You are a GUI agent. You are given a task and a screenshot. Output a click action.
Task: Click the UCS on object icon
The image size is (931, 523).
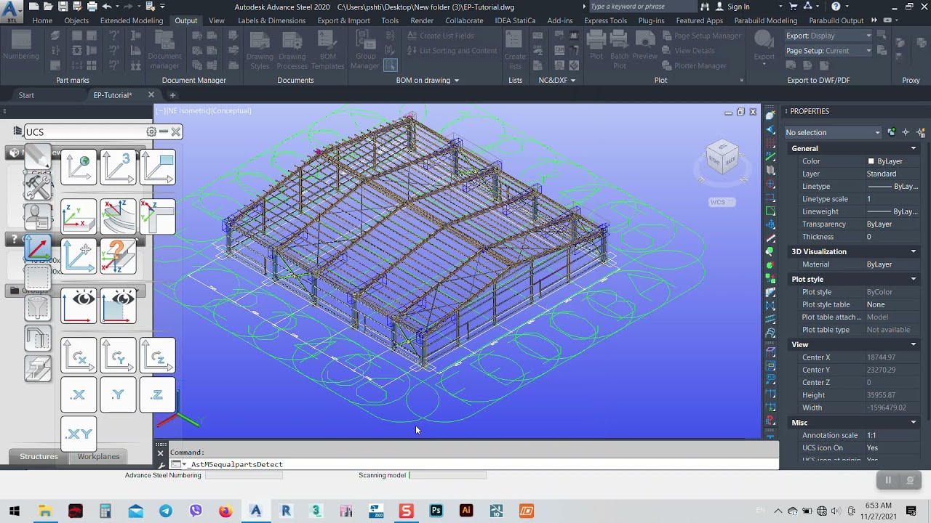(x=79, y=216)
